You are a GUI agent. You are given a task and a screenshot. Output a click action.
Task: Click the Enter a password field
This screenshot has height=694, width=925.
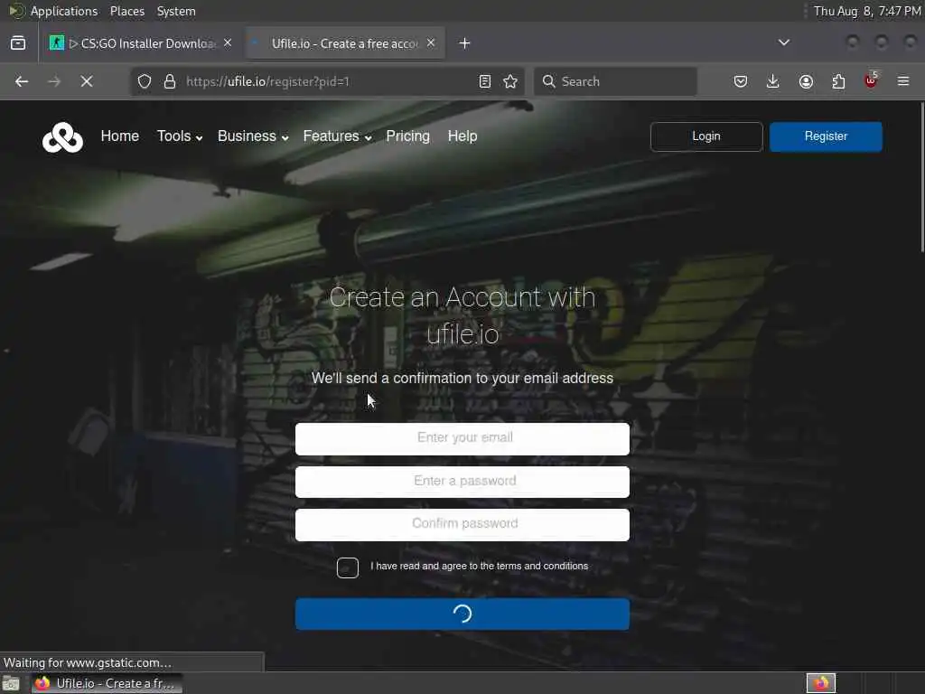462,482
